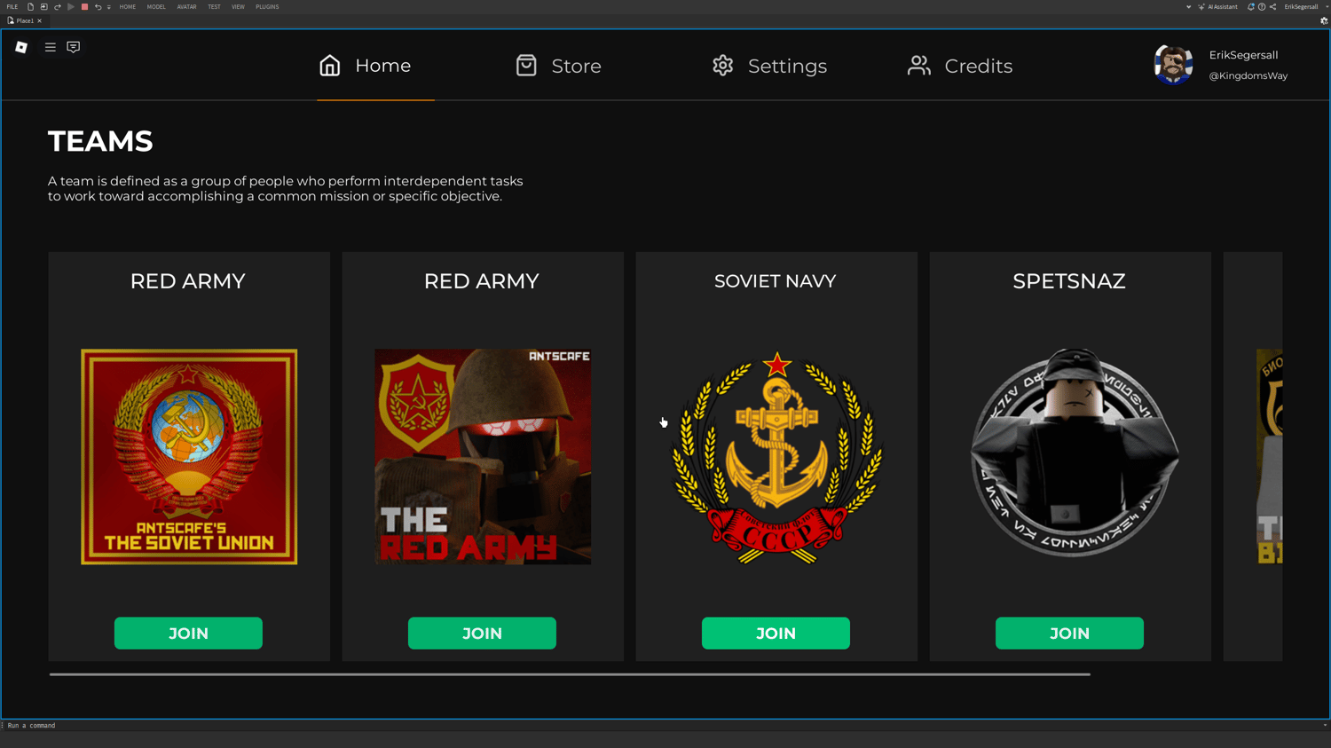
Task: Click The Red Army soldier thumbnail
Action: pyautogui.click(x=483, y=457)
